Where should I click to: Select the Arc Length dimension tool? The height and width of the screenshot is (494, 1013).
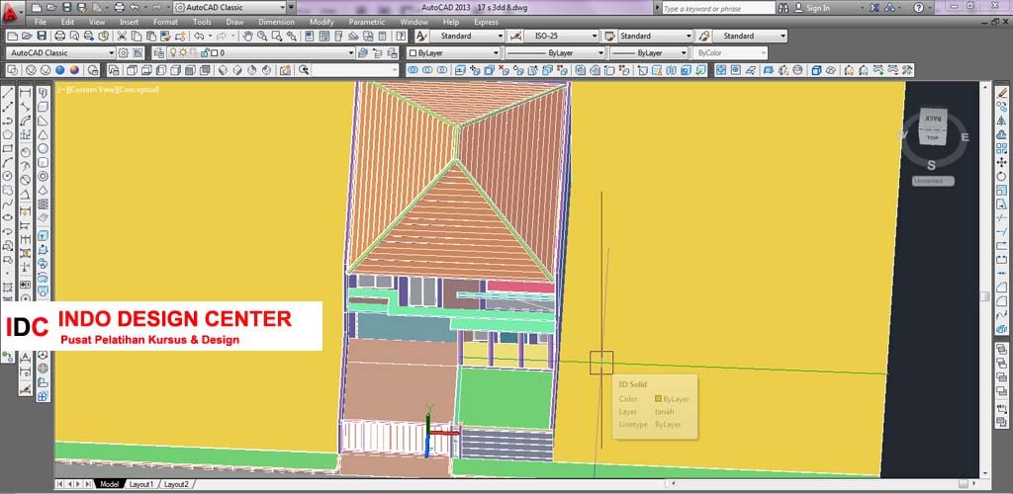(x=25, y=121)
